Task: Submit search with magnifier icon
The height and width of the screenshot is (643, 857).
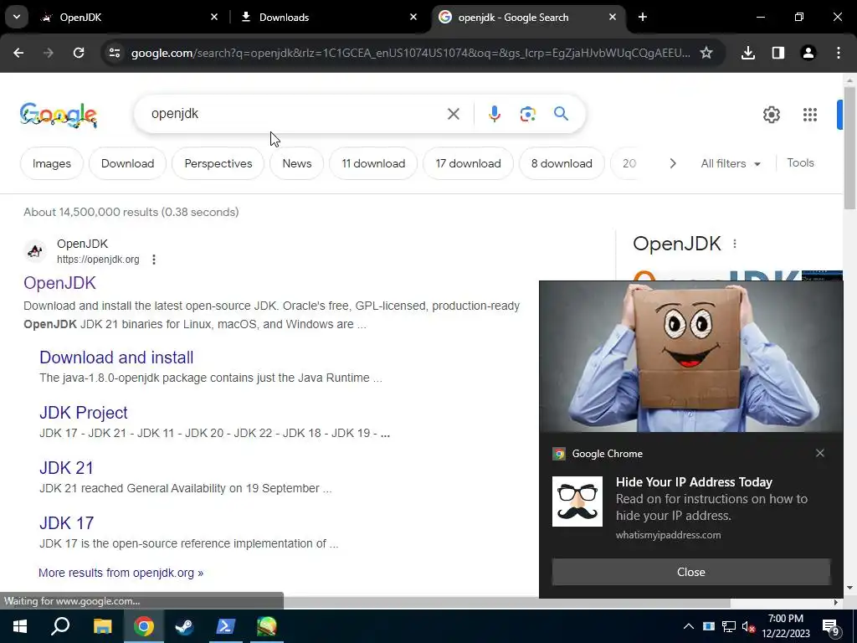Action: tap(561, 114)
